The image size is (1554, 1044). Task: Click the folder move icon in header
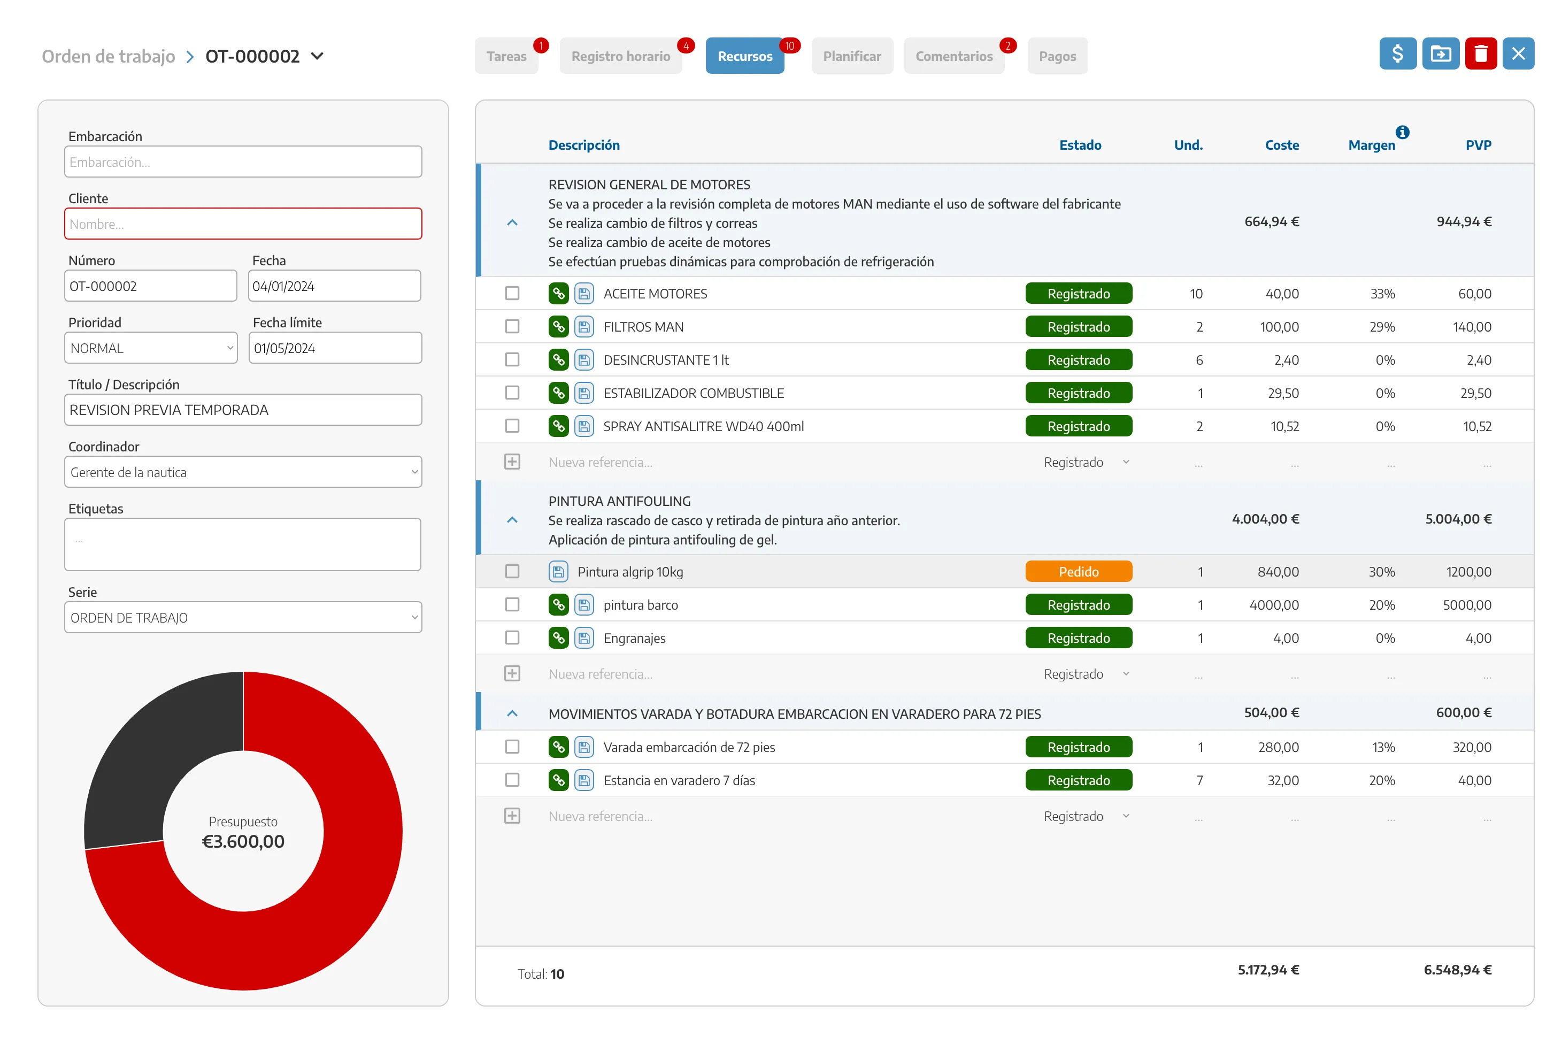pyautogui.click(x=1440, y=54)
